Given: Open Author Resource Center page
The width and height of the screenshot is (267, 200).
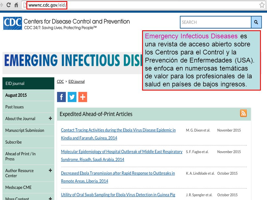Looking at the screenshot, I should click(19, 173).
